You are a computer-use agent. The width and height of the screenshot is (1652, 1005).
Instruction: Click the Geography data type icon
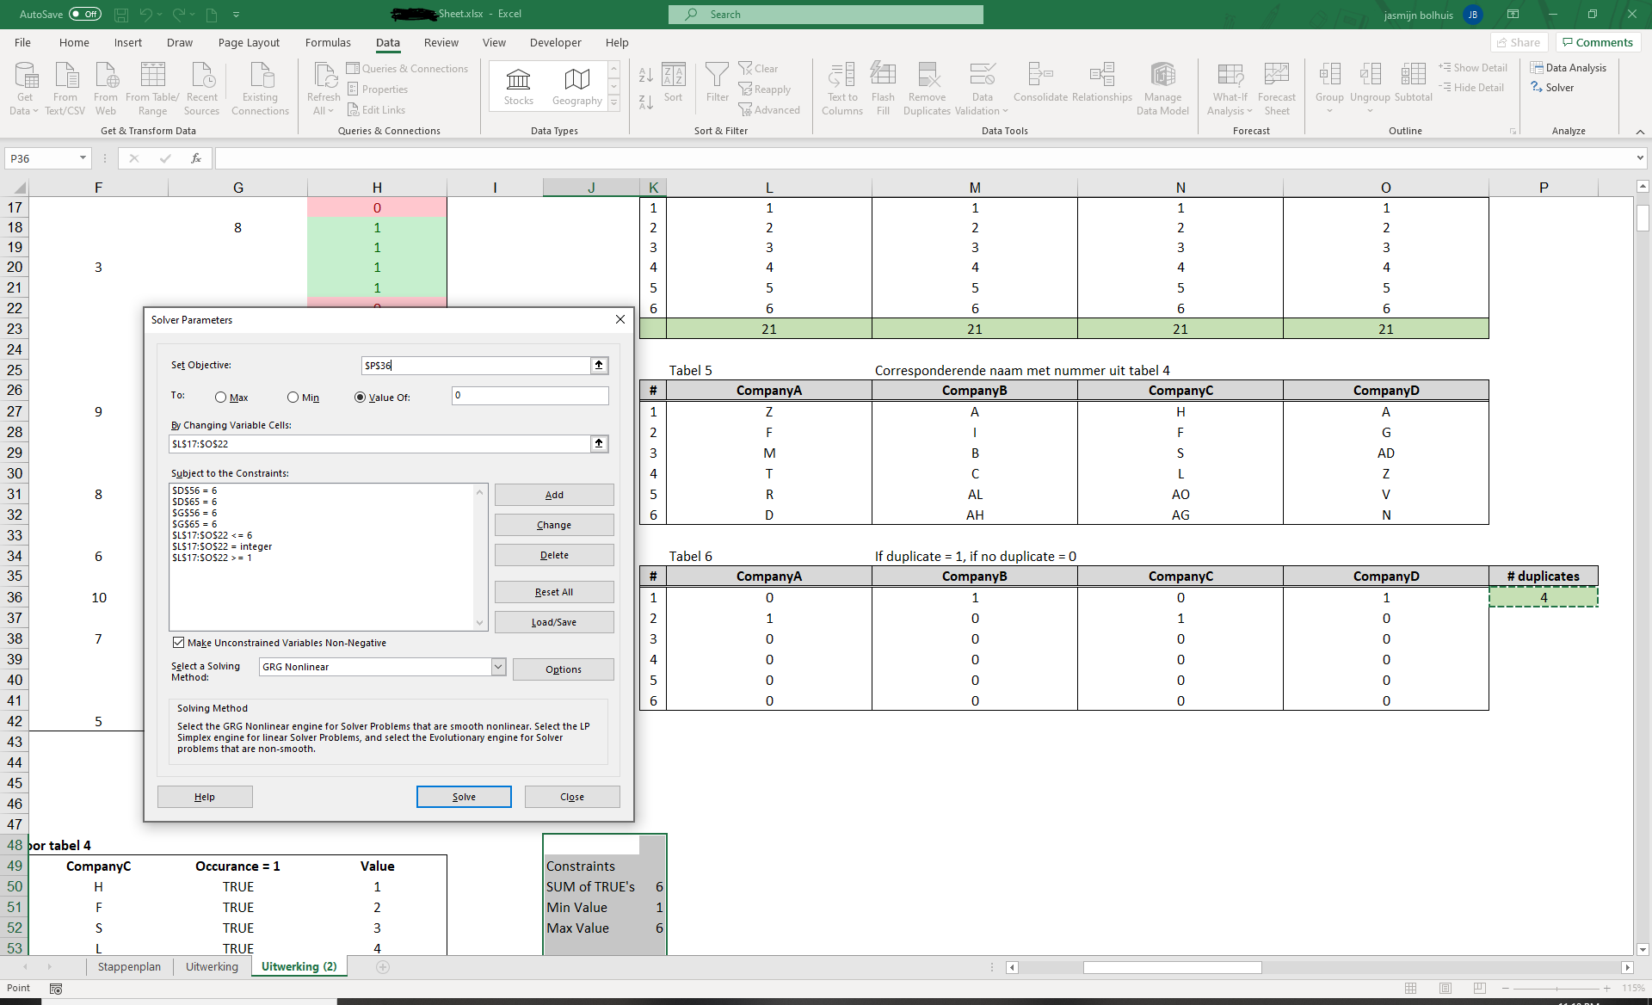pyautogui.click(x=576, y=80)
